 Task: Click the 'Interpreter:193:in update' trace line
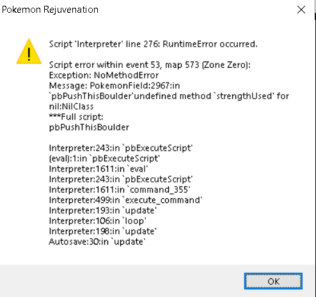[103, 211]
